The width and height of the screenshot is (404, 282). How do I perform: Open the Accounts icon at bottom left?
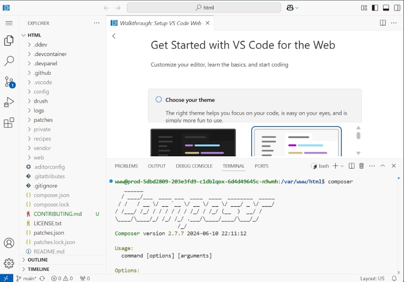click(x=9, y=243)
